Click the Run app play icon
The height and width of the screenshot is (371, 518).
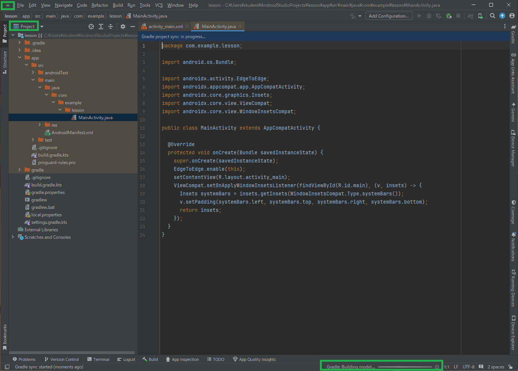[x=419, y=16]
